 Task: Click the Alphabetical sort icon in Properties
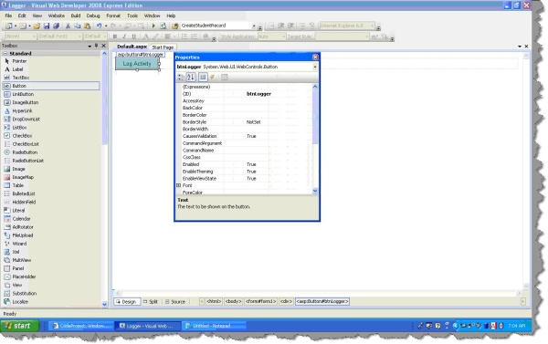pyautogui.click(x=191, y=78)
